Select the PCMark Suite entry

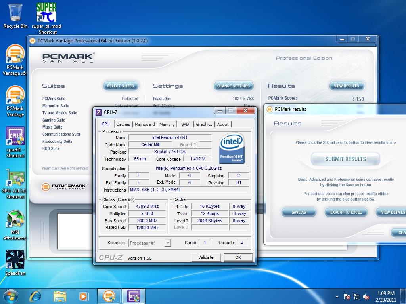(54, 99)
